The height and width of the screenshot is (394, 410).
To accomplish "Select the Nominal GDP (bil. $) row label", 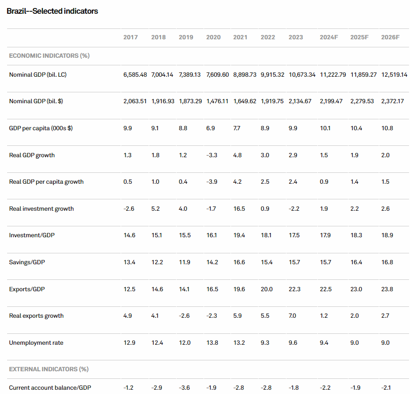I will pos(36,101).
